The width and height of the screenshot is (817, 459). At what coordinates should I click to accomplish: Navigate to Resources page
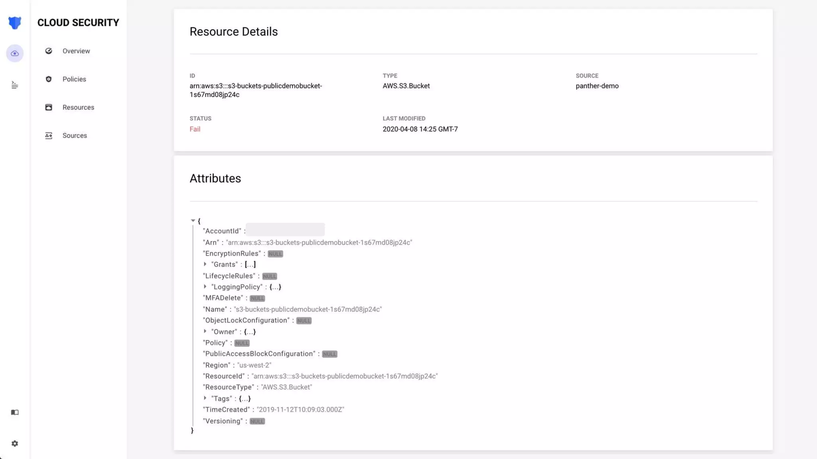(x=78, y=108)
